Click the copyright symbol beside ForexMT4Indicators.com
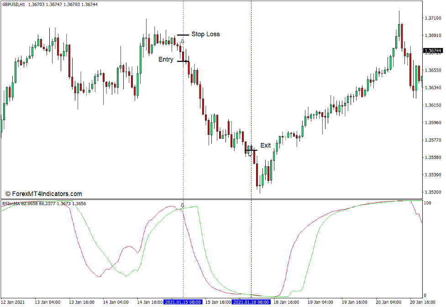 (x=8, y=193)
